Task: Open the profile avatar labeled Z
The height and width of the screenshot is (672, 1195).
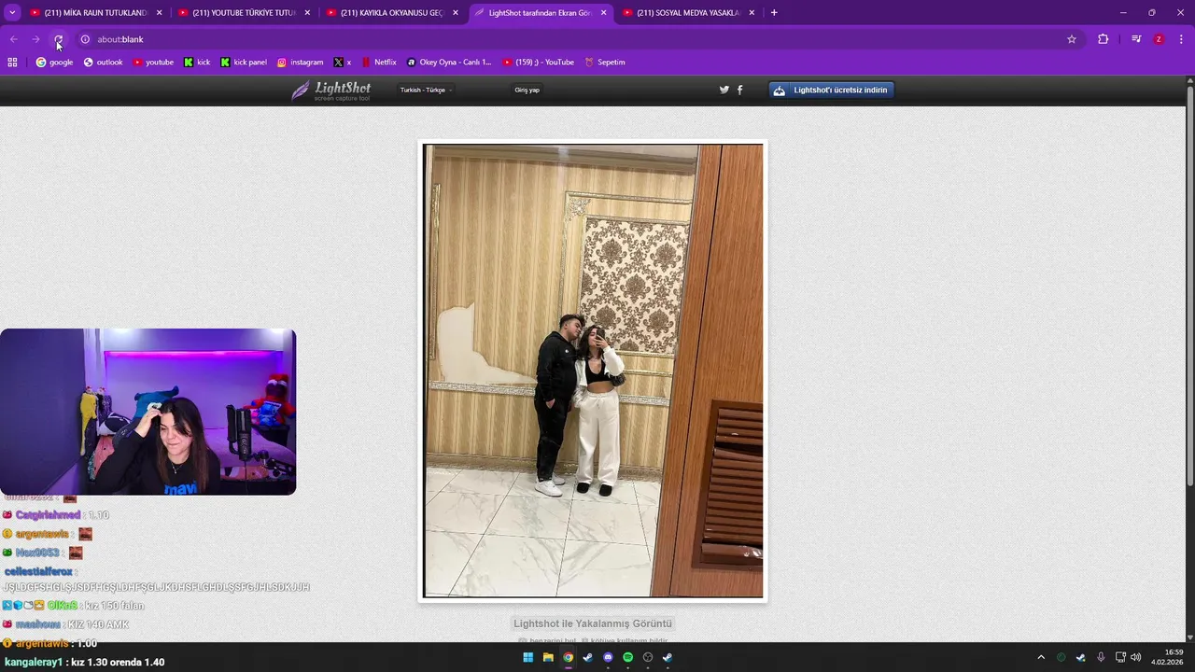Action: click(x=1159, y=39)
